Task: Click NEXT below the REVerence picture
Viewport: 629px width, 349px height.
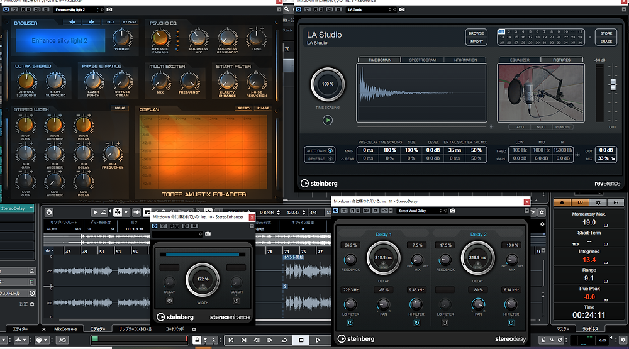Action: tap(541, 127)
